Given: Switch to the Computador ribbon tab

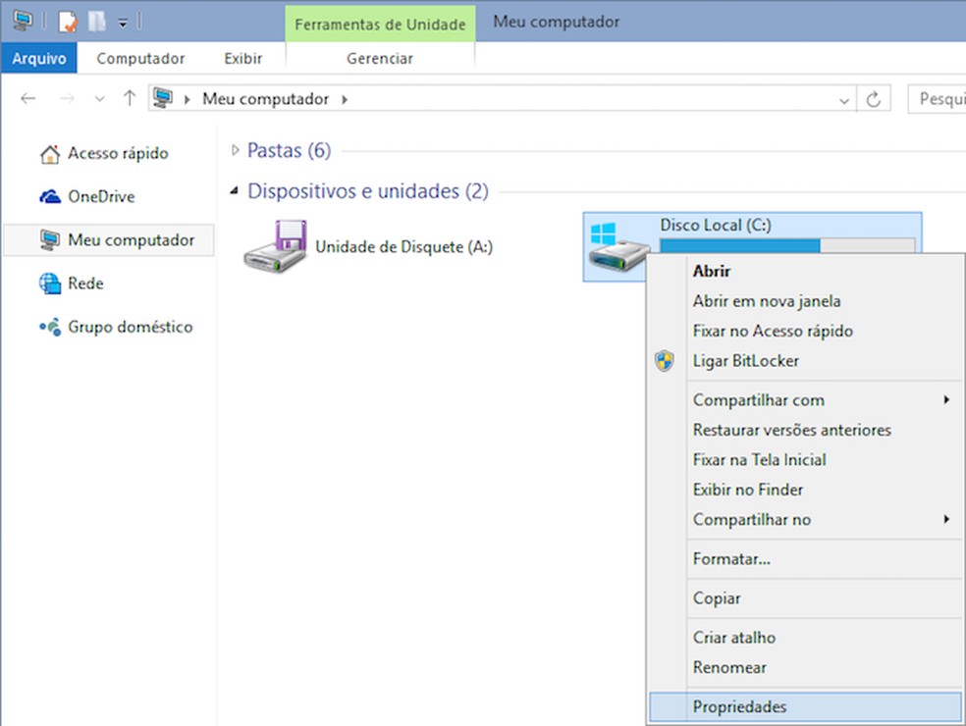Looking at the screenshot, I should coord(140,58).
